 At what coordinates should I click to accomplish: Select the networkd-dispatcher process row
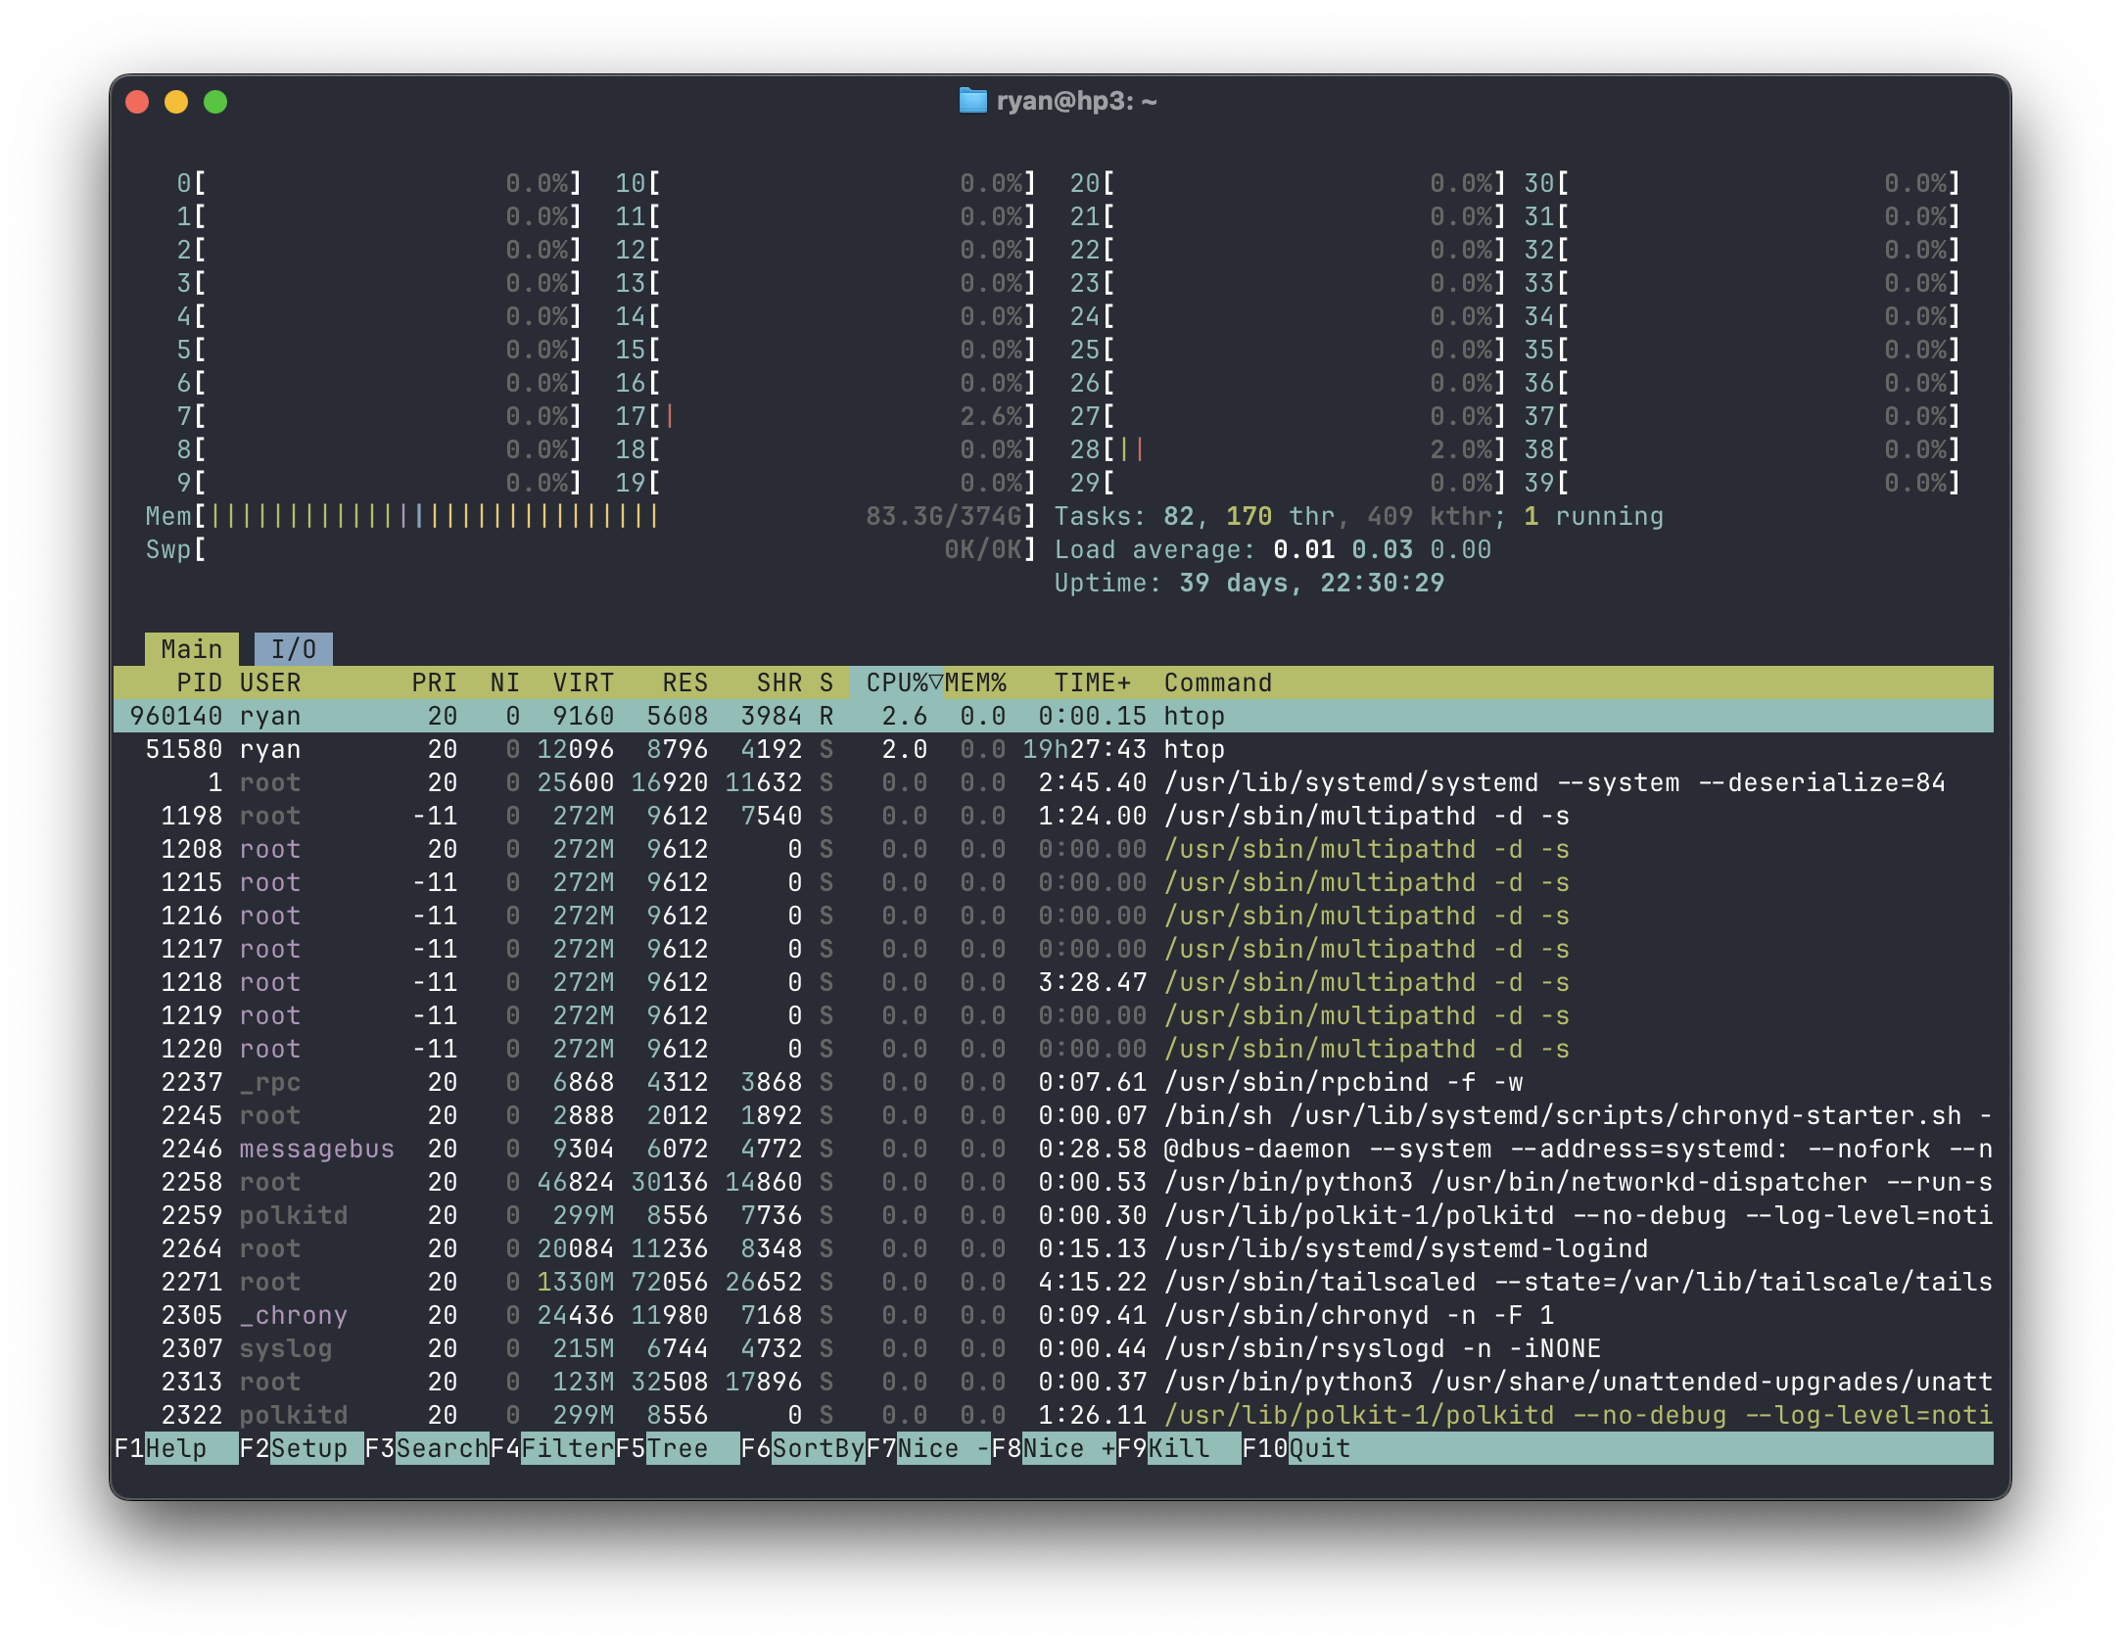coord(1054,1182)
